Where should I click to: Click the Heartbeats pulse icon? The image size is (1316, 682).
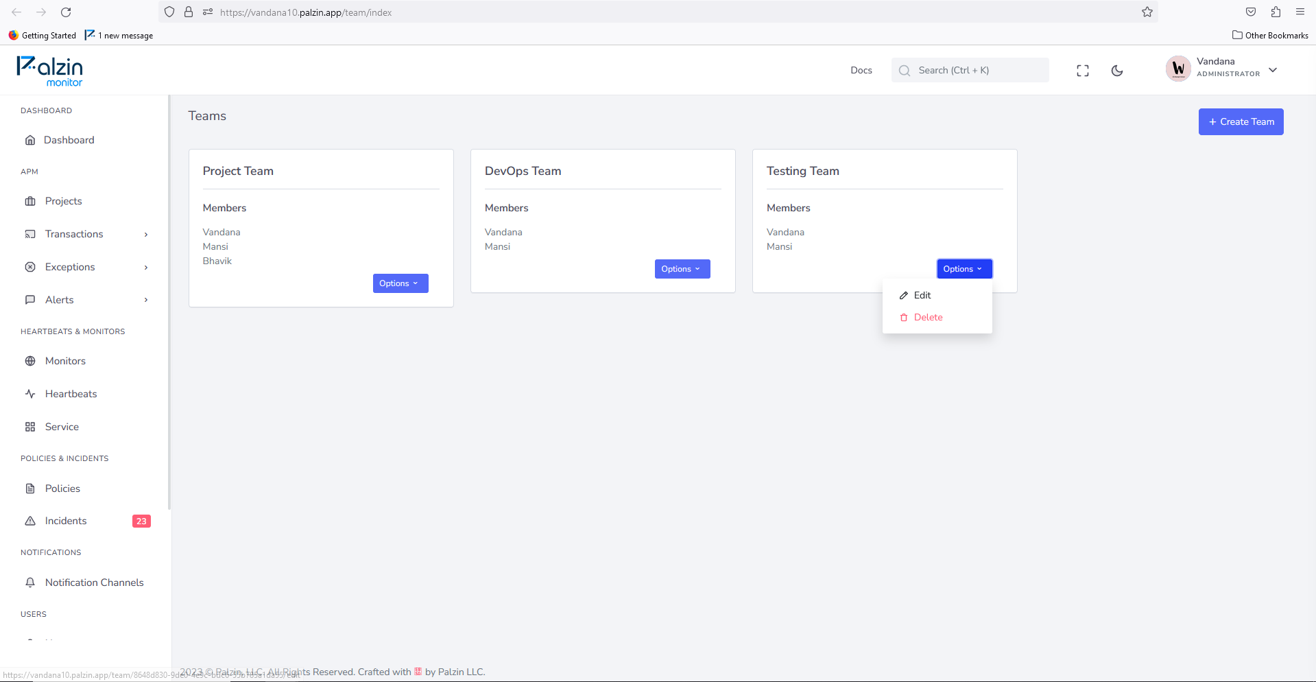click(30, 394)
